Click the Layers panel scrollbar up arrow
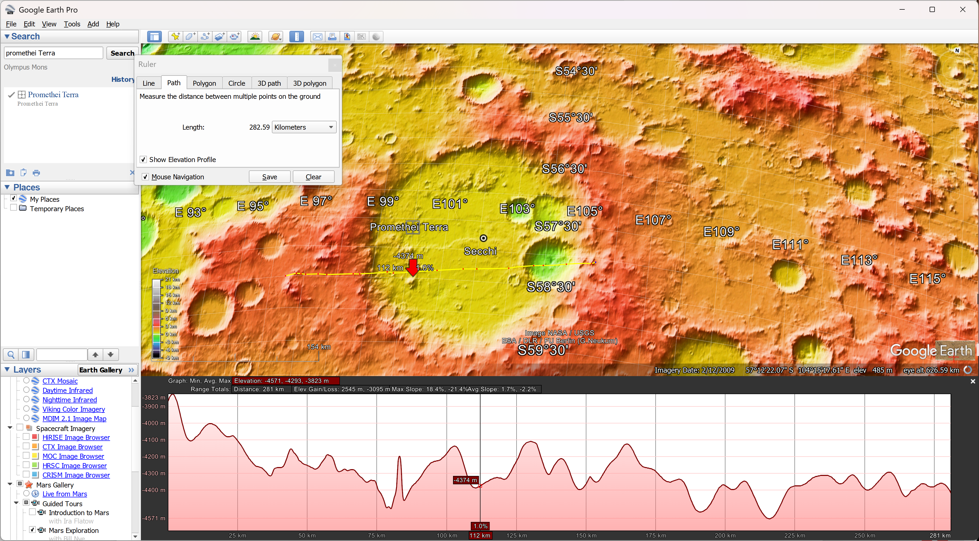Screen dimensions: 979x541 [135, 381]
